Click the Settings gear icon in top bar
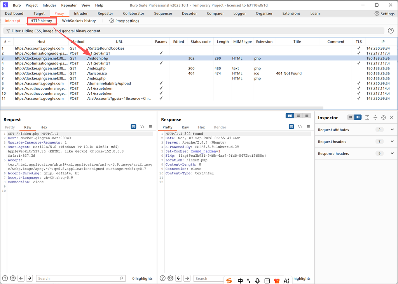Image resolution: width=398 pixels, height=284 pixels. (377, 14)
